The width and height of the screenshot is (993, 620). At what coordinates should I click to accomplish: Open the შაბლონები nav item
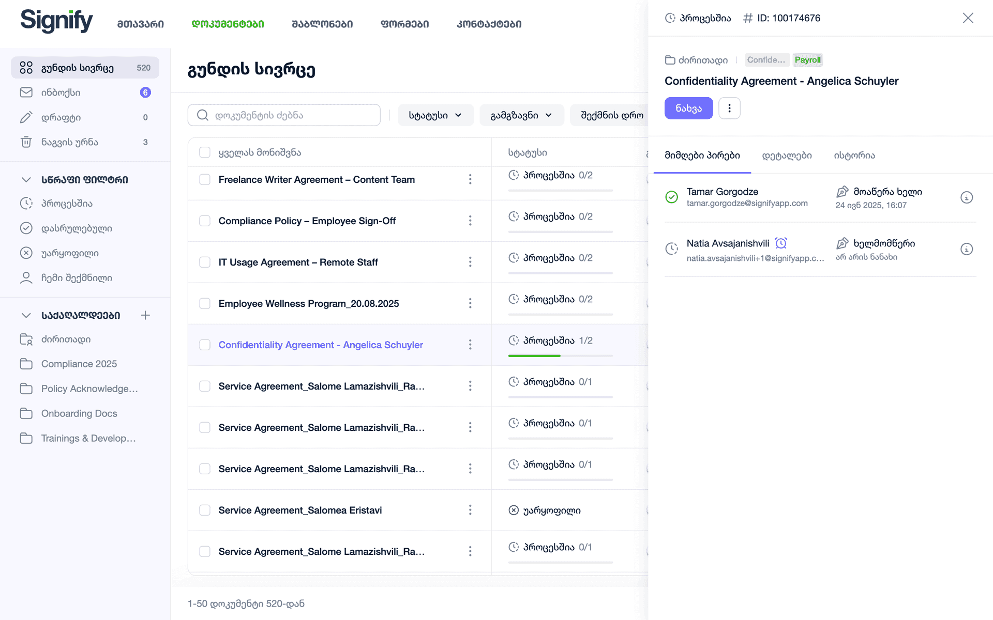[x=322, y=24]
